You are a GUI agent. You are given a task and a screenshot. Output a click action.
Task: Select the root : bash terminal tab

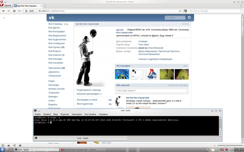pos(80,138)
